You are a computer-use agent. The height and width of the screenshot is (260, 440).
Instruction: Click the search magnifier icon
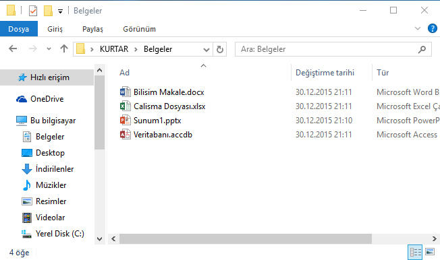(422, 50)
